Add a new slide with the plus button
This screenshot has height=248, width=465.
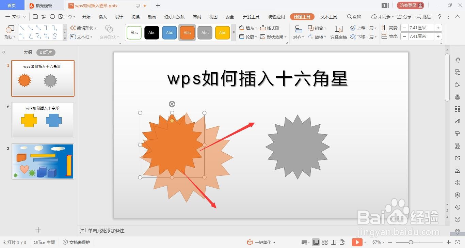pyautogui.click(x=38, y=230)
